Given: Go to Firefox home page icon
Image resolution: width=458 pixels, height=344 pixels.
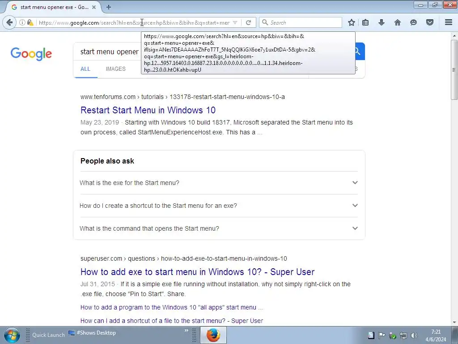Looking at the screenshot, I should [x=398, y=22].
